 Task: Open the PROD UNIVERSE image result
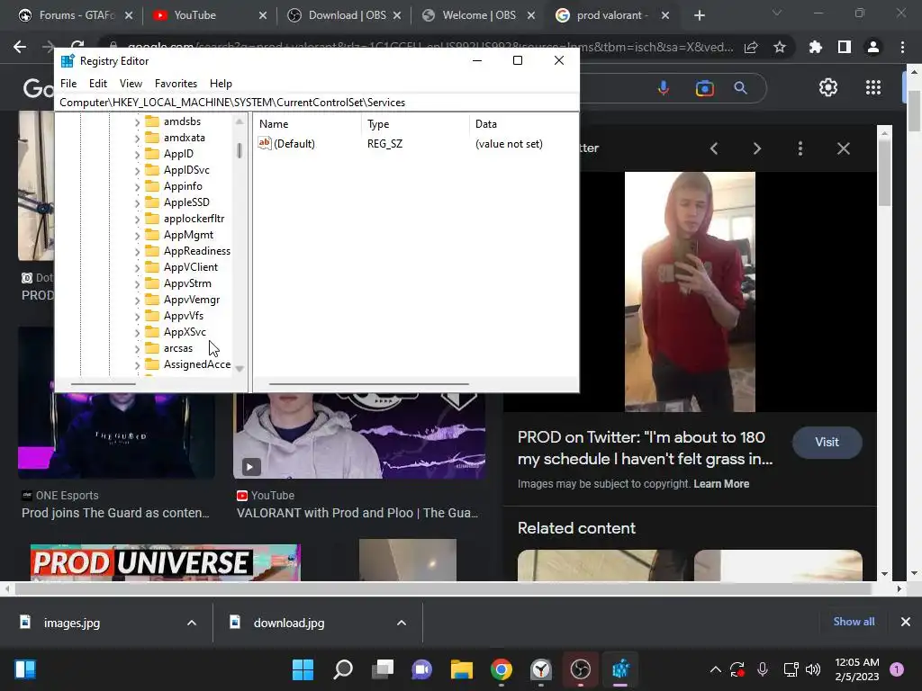[166, 561]
